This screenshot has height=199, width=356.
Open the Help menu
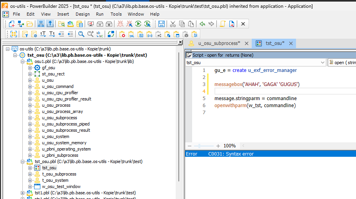[154, 14]
